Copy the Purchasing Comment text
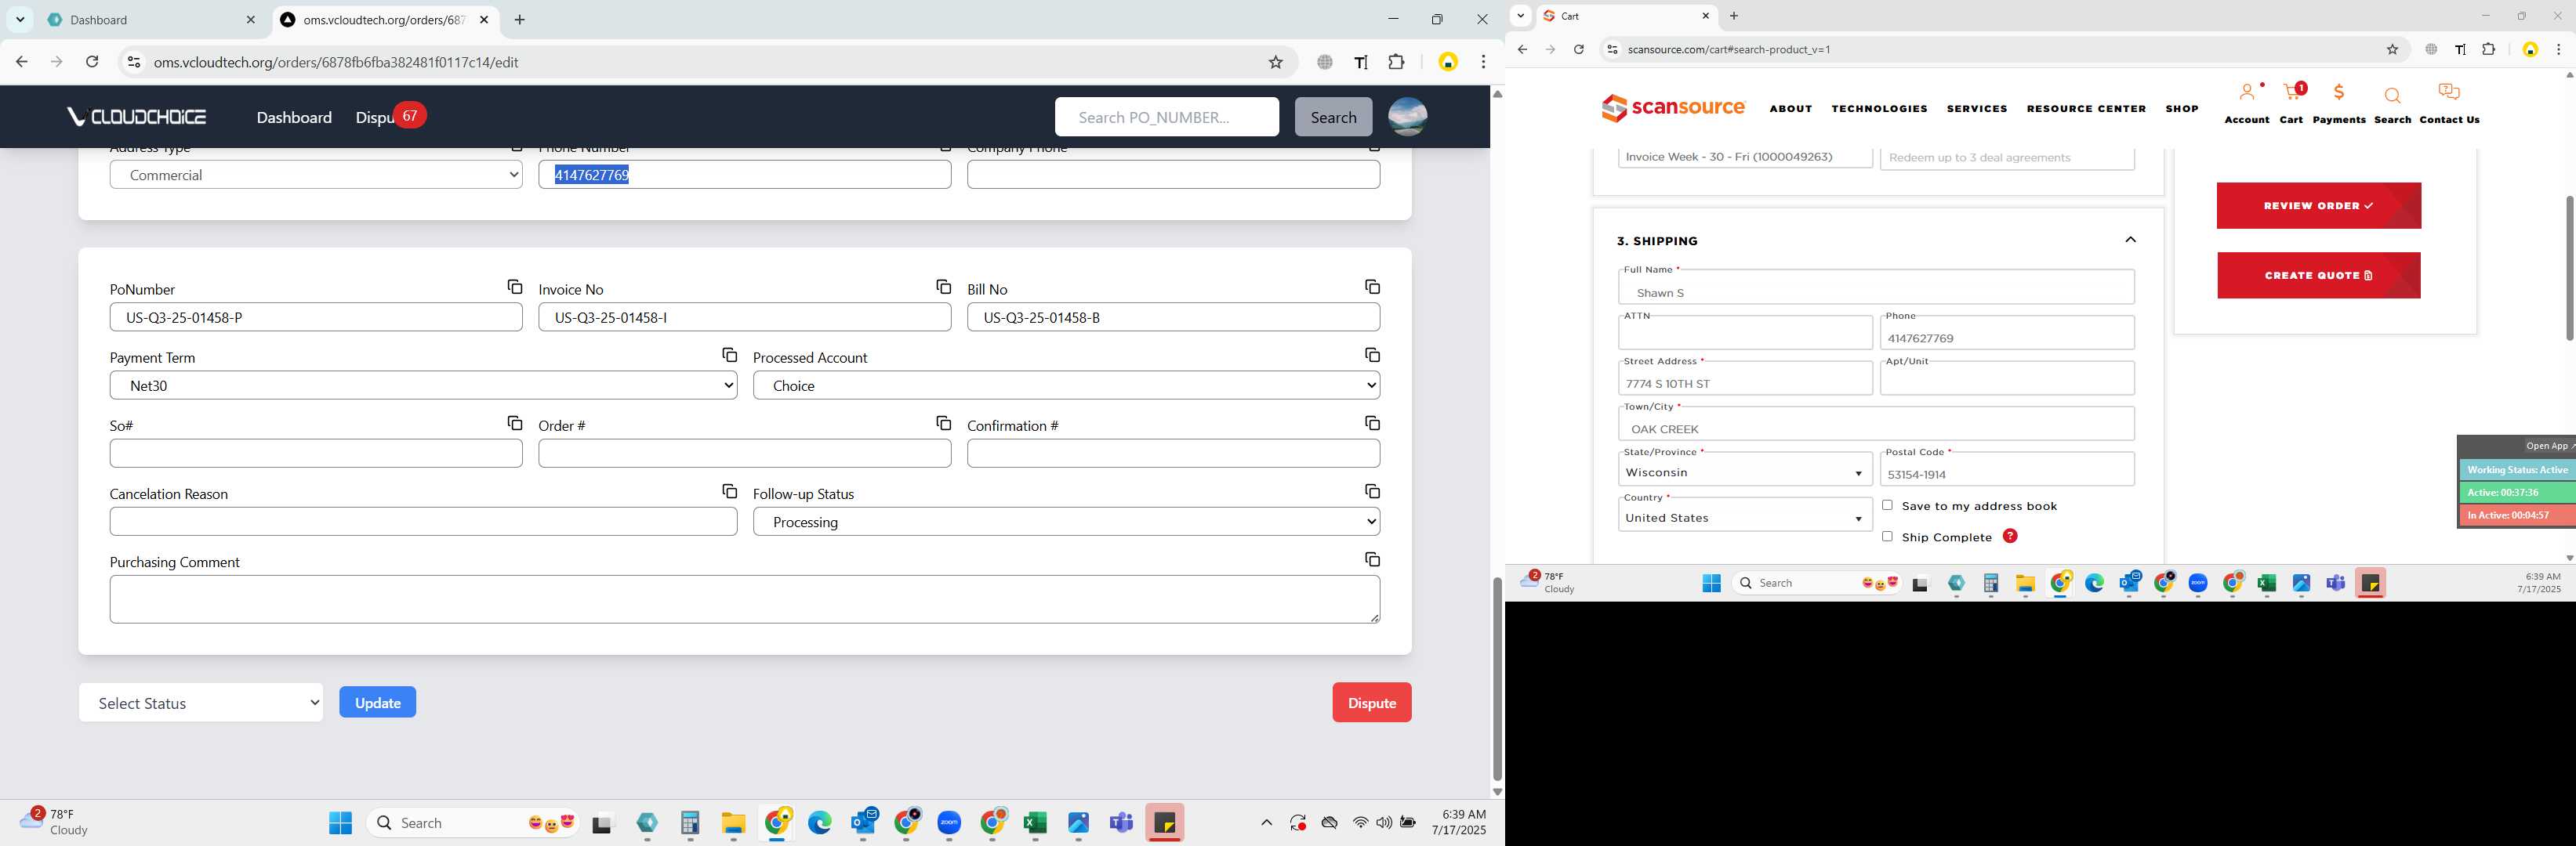 [1372, 559]
